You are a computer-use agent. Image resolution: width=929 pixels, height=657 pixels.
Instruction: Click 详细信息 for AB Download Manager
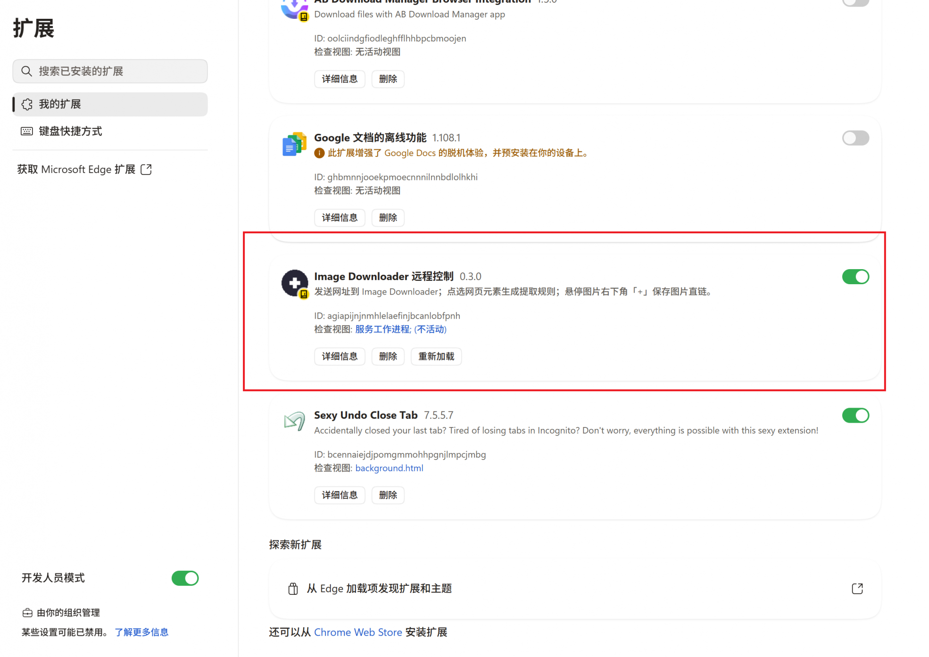point(340,79)
